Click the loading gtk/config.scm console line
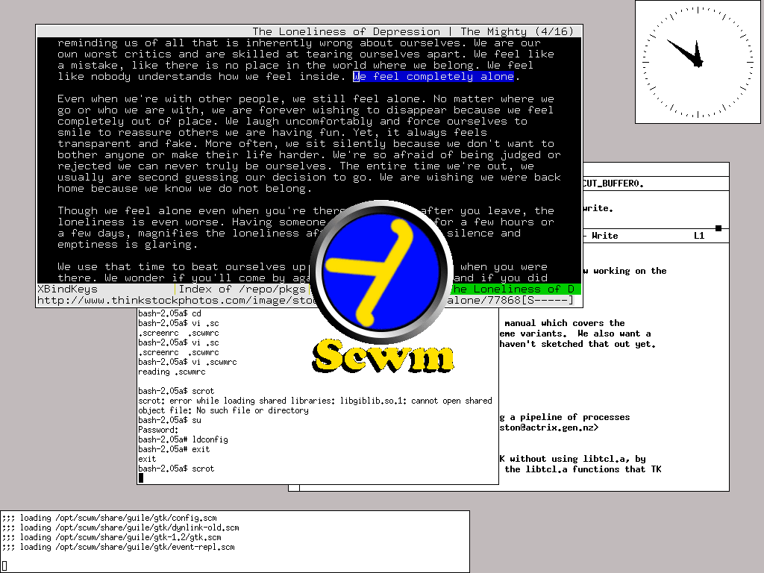This screenshot has height=573, width=764. click(x=109, y=518)
